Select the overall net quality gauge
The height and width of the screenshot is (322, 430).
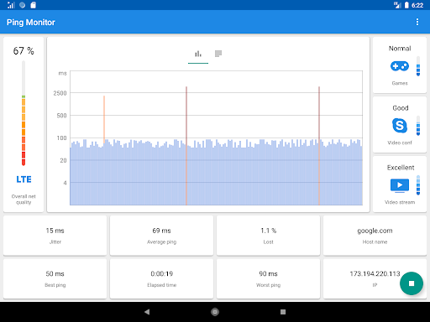(x=24, y=113)
